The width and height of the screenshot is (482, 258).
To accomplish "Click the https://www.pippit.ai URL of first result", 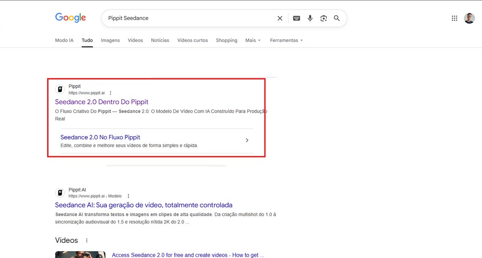I will click(x=87, y=93).
